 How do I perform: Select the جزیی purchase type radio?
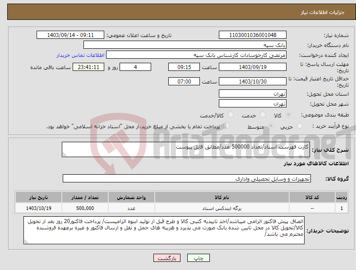pos(300,126)
